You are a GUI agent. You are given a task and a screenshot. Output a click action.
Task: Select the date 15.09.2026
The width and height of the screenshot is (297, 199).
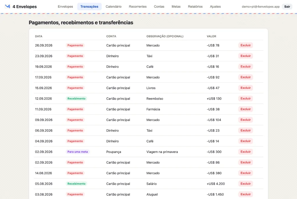(43, 88)
